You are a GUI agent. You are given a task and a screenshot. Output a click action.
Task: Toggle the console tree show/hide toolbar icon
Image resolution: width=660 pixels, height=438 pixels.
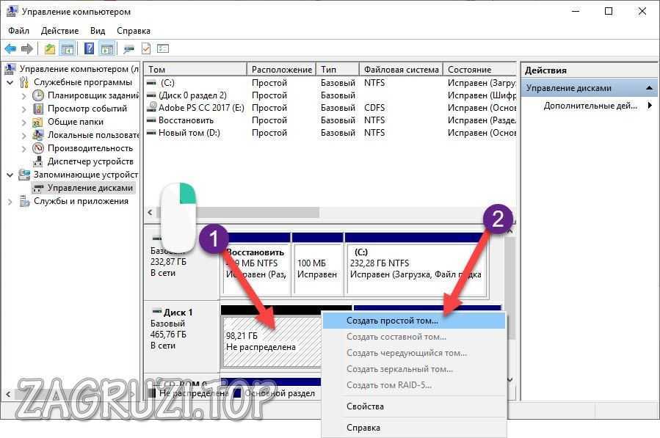coord(68,49)
